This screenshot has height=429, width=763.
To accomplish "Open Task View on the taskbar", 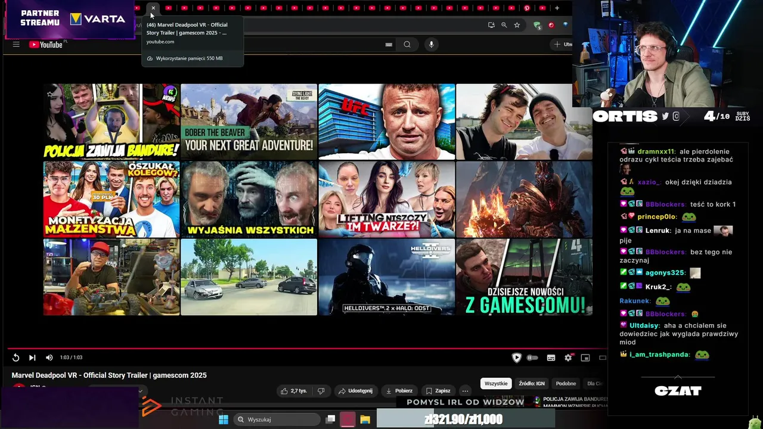I will click(x=330, y=419).
